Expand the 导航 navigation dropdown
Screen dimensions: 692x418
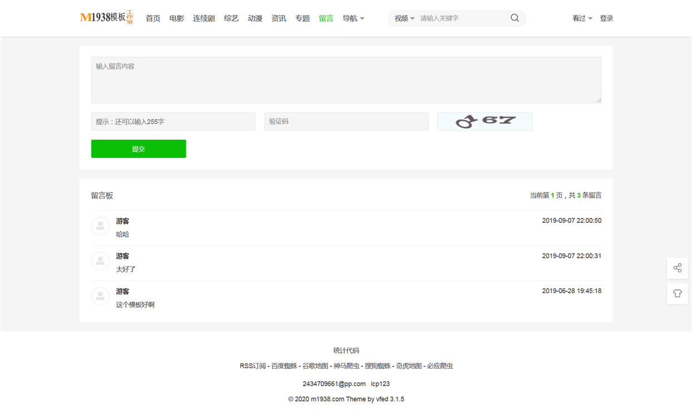coord(354,18)
